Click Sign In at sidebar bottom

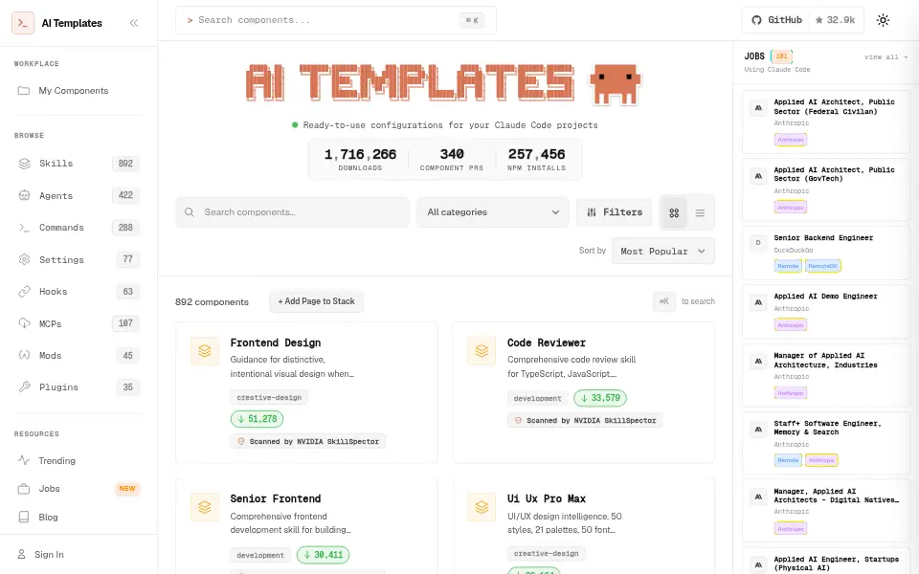pyautogui.click(x=78, y=554)
